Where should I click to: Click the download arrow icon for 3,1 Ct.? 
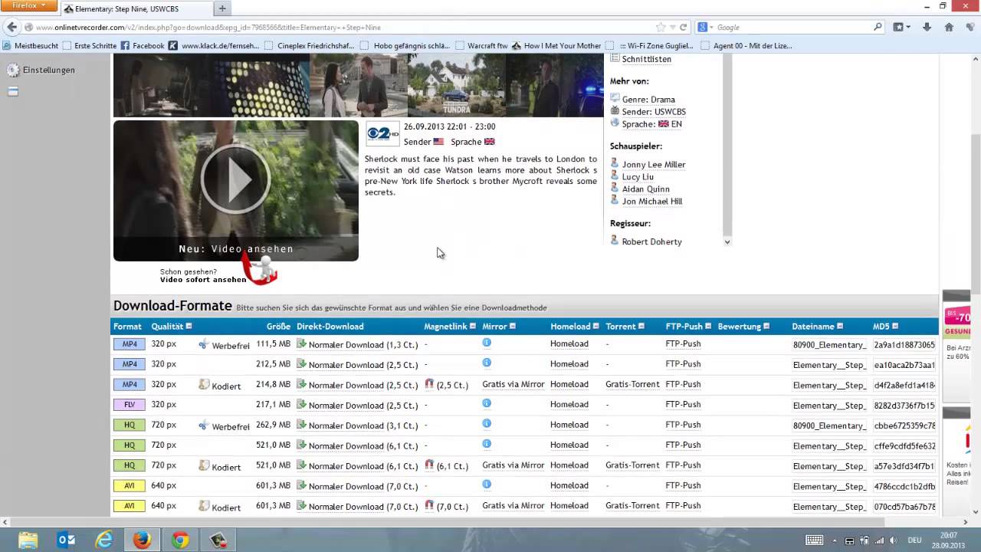tap(301, 425)
